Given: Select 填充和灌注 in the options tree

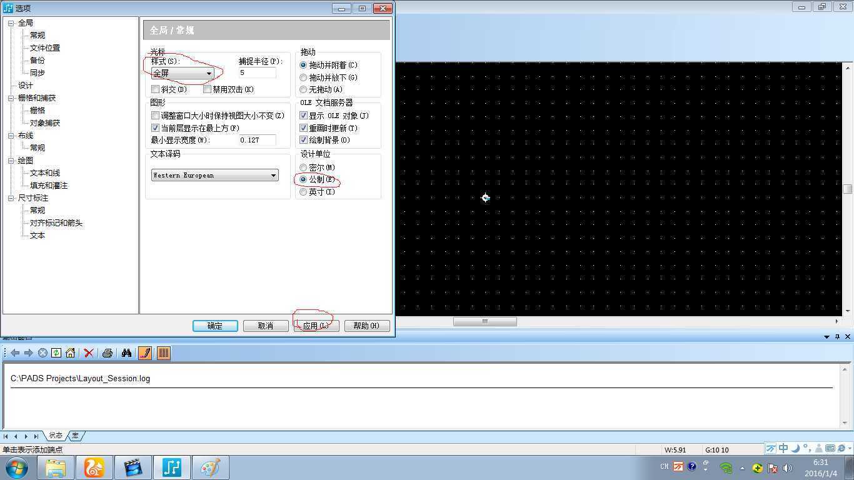Looking at the screenshot, I should 49,186.
